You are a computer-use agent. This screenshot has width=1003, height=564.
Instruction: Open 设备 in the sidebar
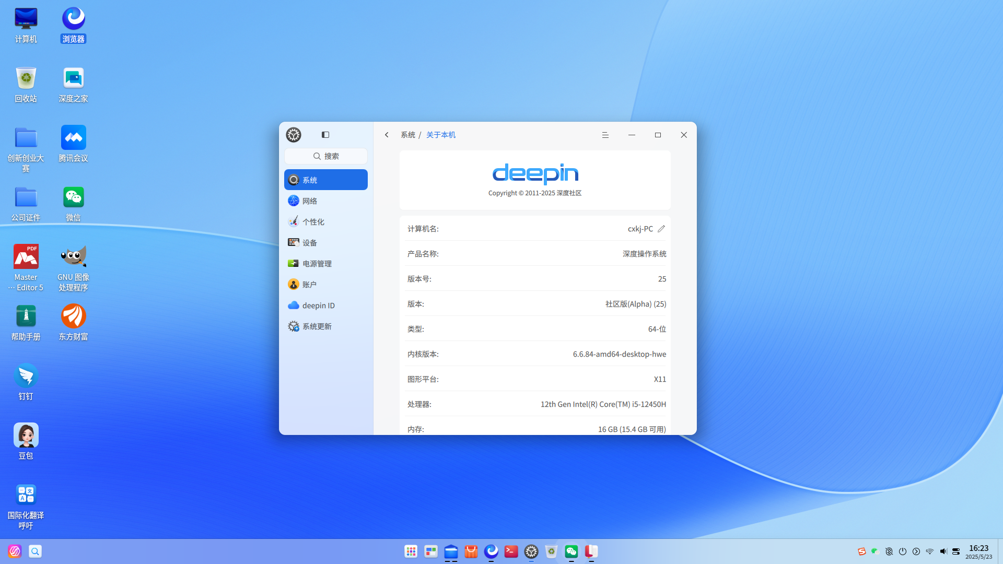[326, 243]
